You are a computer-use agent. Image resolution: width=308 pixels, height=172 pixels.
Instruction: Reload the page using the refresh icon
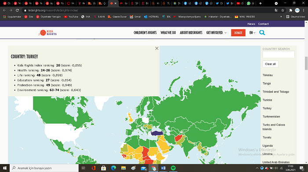click(x=17, y=11)
